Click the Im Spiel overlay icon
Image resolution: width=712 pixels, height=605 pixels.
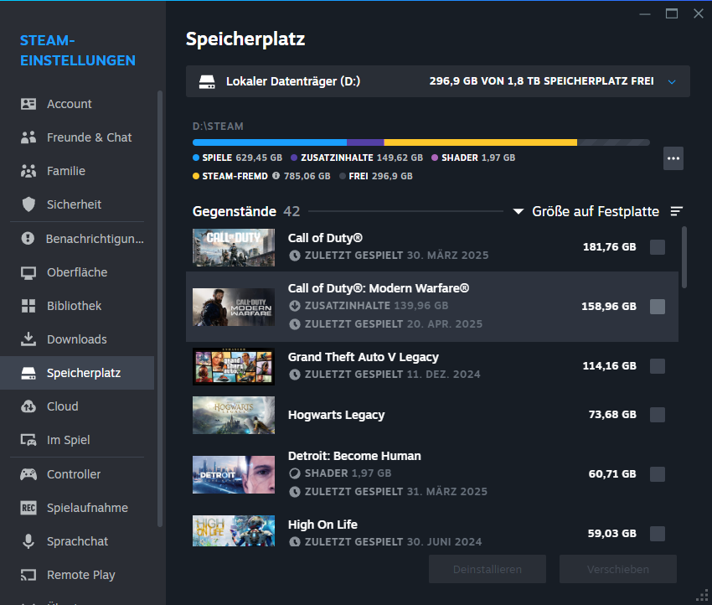click(x=28, y=440)
